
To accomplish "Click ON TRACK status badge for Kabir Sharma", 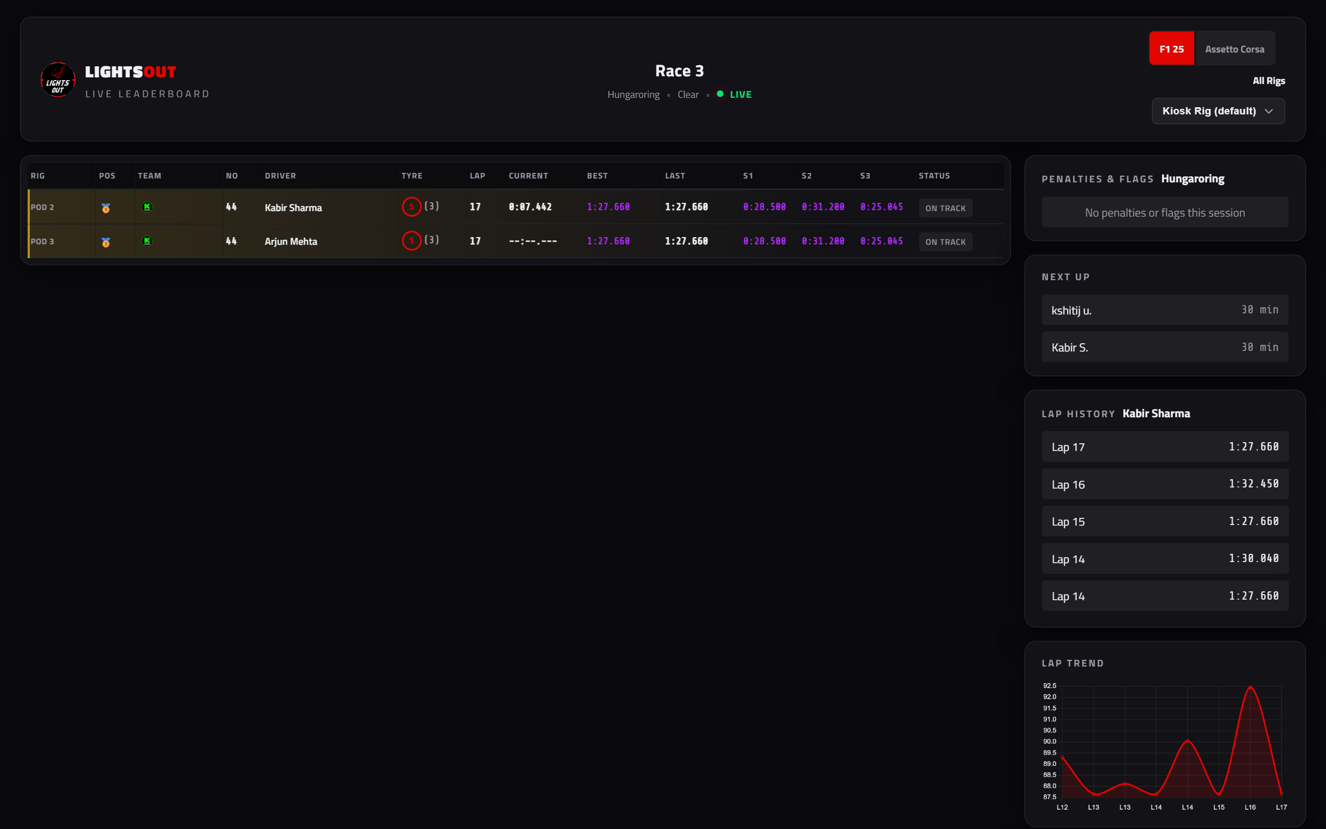I will click(946, 208).
